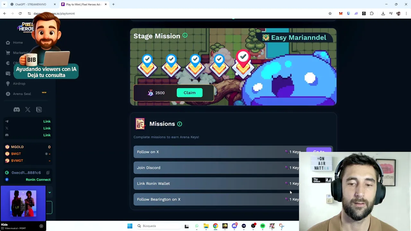Open the Extensions puzzle icon
Viewport: 411px width, 231px height.
click(x=372, y=13)
